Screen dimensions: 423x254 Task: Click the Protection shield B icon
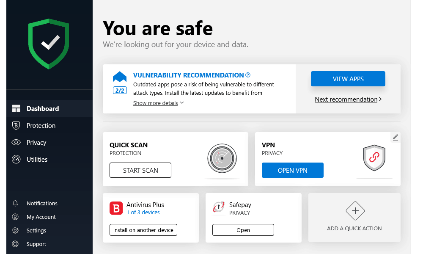coord(16,125)
